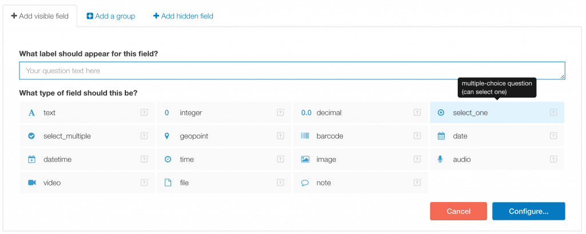The width and height of the screenshot is (586, 234).
Task: Choose the datetime field type
Action: (87, 159)
